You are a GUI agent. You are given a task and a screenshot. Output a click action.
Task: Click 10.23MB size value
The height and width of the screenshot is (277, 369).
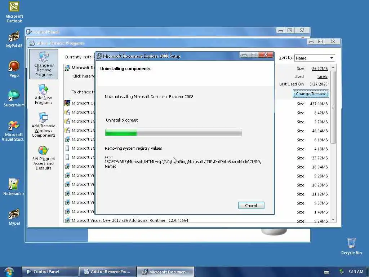point(320,185)
